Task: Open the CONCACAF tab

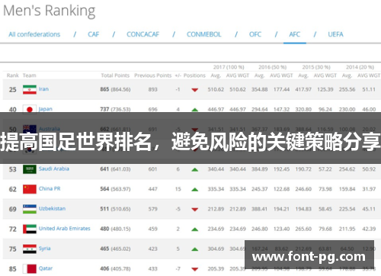Action: click(x=142, y=34)
